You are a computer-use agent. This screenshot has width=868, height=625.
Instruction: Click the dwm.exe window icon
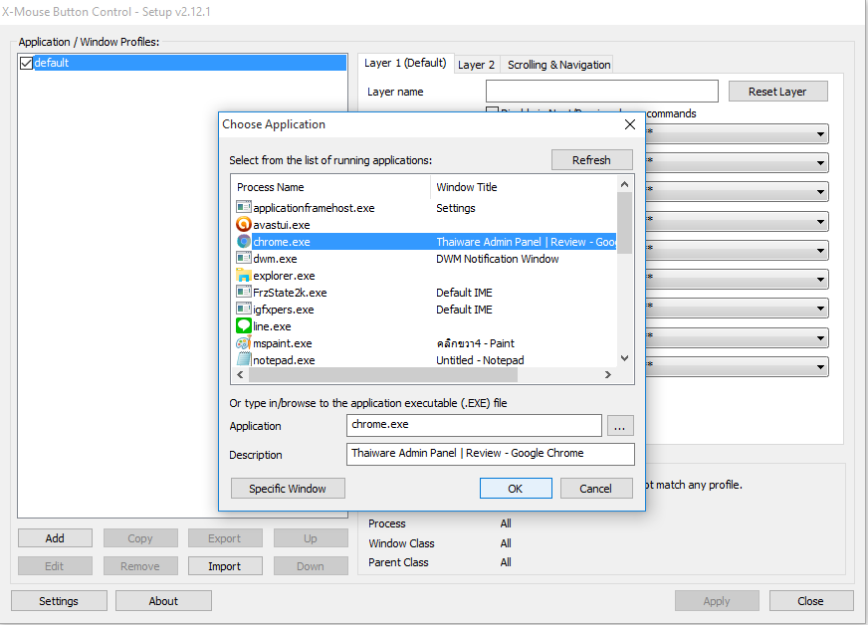pos(244,259)
